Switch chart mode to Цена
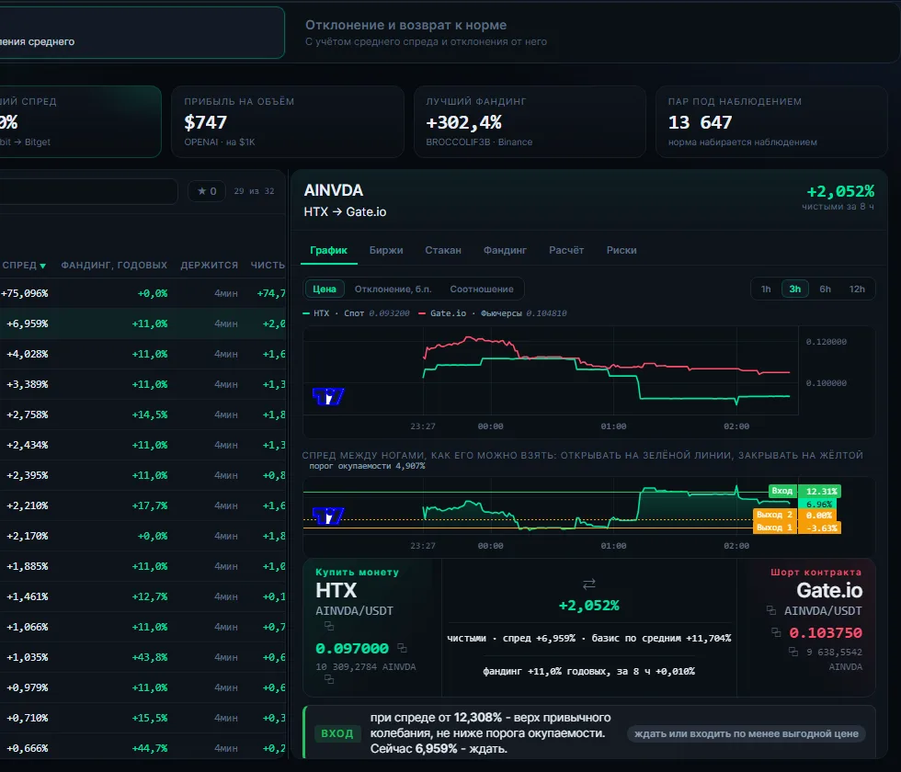This screenshot has width=901, height=772. (324, 289)
